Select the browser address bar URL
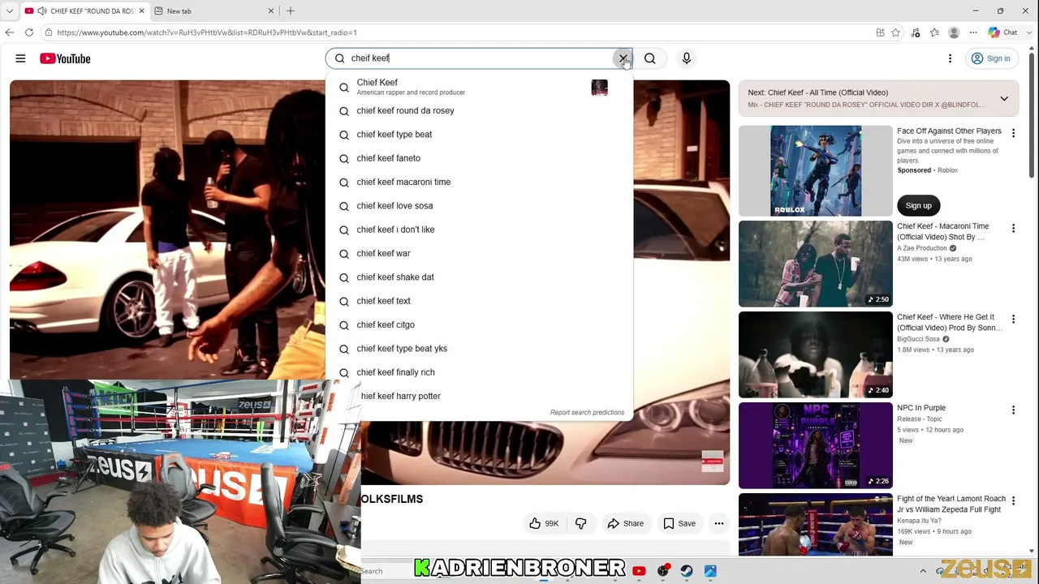The image size is (1039, 584). coord(207,32)
